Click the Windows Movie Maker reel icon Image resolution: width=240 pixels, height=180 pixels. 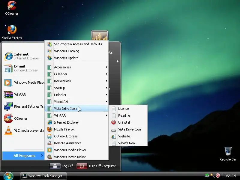pos(49,157)
